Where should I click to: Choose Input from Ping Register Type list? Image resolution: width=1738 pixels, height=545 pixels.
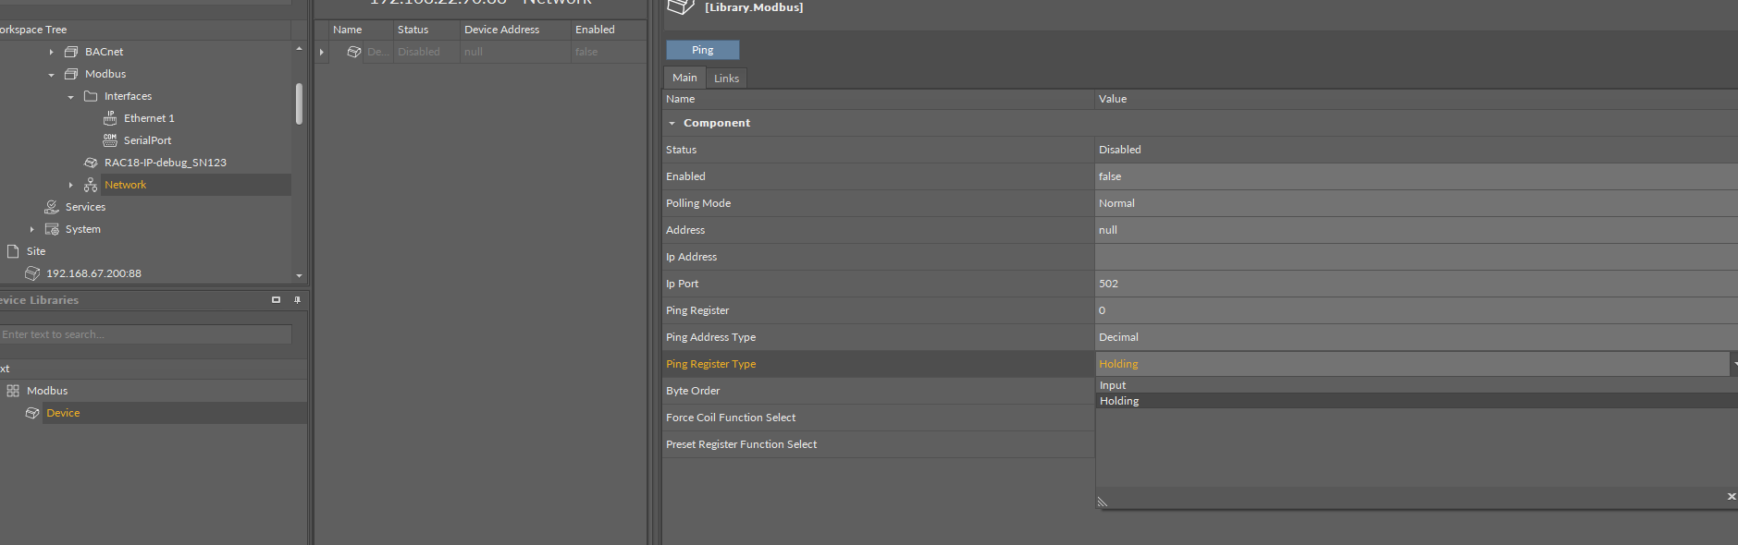[x=1113, y=385]
